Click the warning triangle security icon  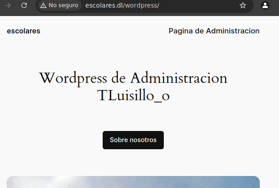[x=43, y=5]
